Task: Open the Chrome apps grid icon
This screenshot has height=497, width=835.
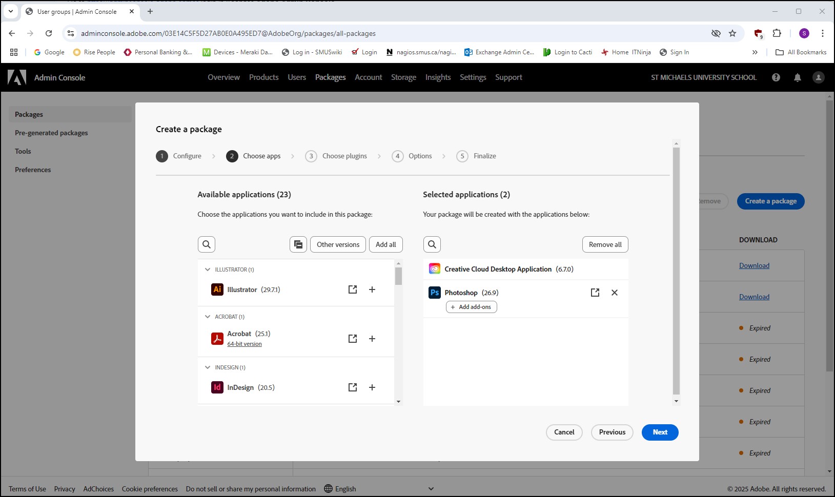Action: (14, 52)
